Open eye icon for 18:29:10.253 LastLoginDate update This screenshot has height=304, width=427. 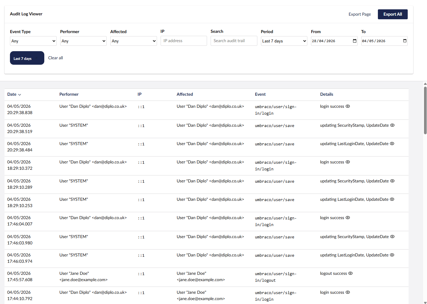tap(392, 199)
